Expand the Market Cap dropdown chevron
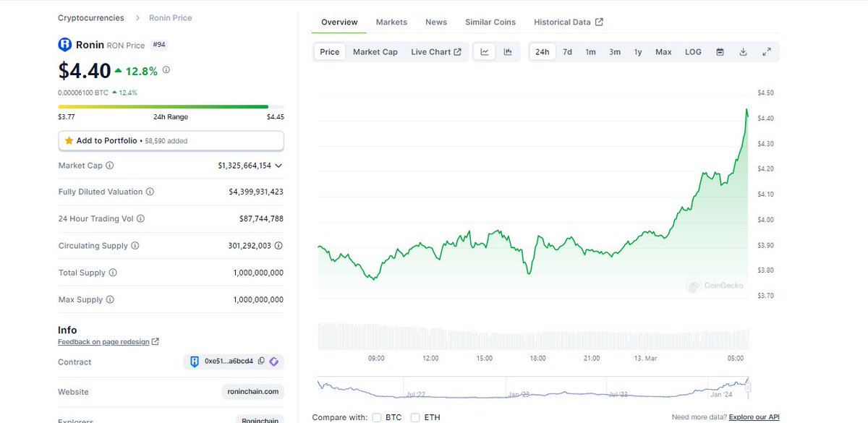This screenshot has width=868, height=423. pyautogui.click(x=278, y=166)
